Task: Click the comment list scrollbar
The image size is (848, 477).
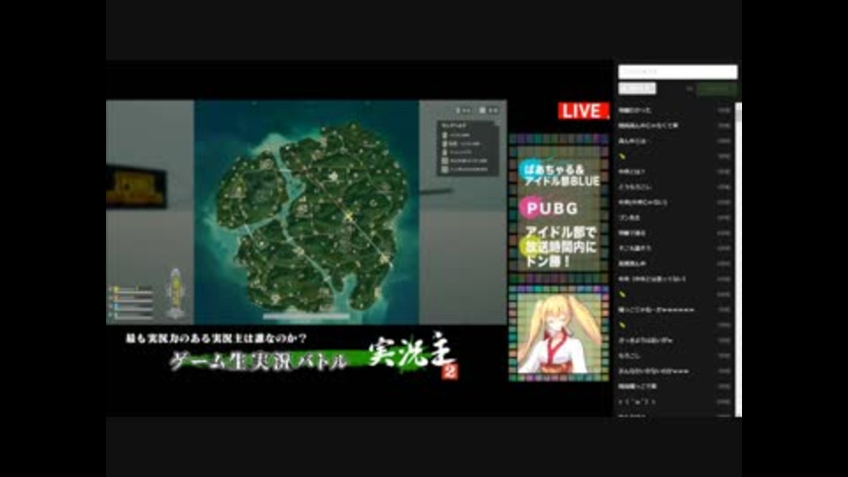Action: tap(738, 259)
